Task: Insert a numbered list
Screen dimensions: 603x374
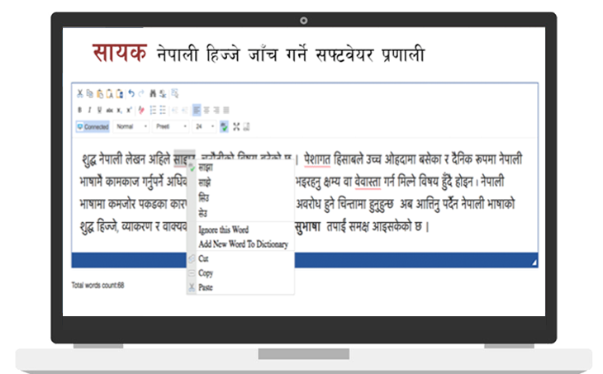Action: pos(153,110)
